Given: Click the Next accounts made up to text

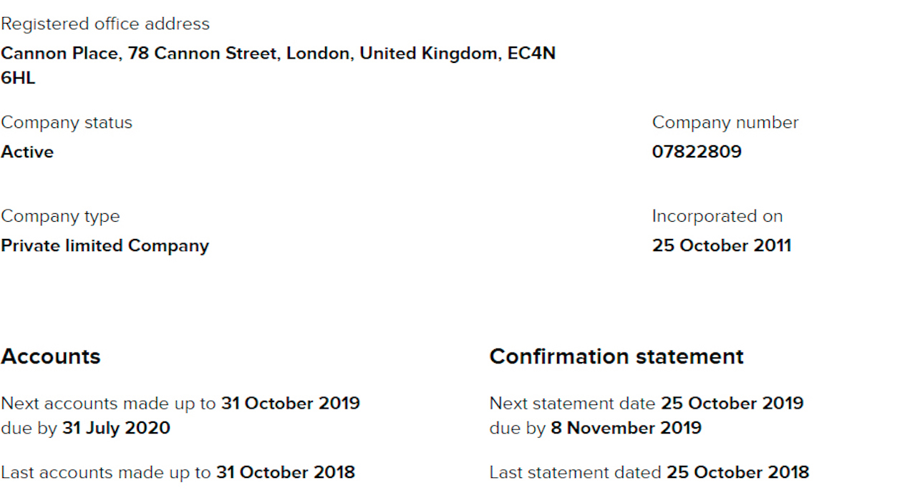Looking at the screenshot, I should coord(108,404).
